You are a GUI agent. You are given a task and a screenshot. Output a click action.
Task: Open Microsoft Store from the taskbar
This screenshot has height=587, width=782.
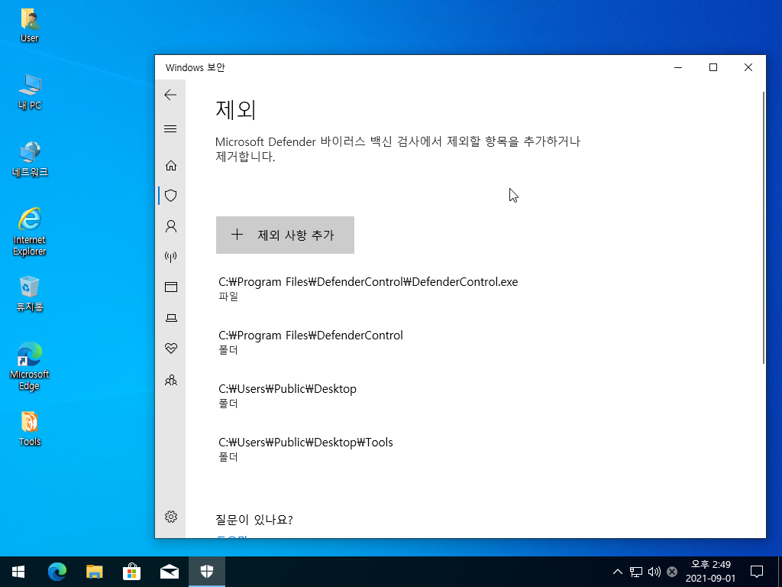[131, 572]
